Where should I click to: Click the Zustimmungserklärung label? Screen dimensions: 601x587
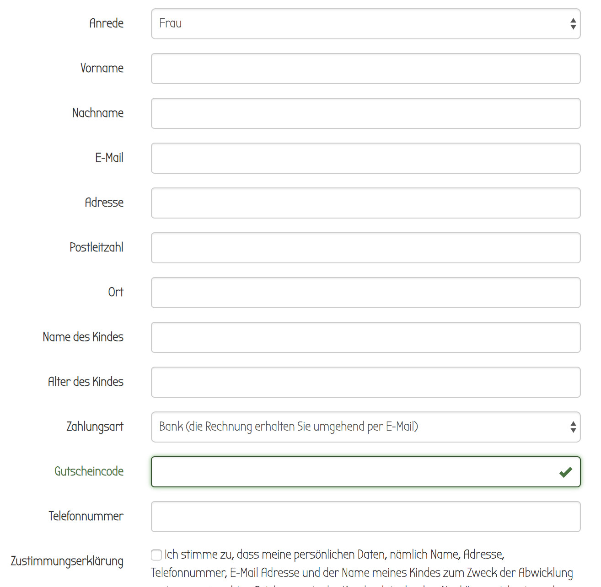pyautogui.click(x=67, y=561)
